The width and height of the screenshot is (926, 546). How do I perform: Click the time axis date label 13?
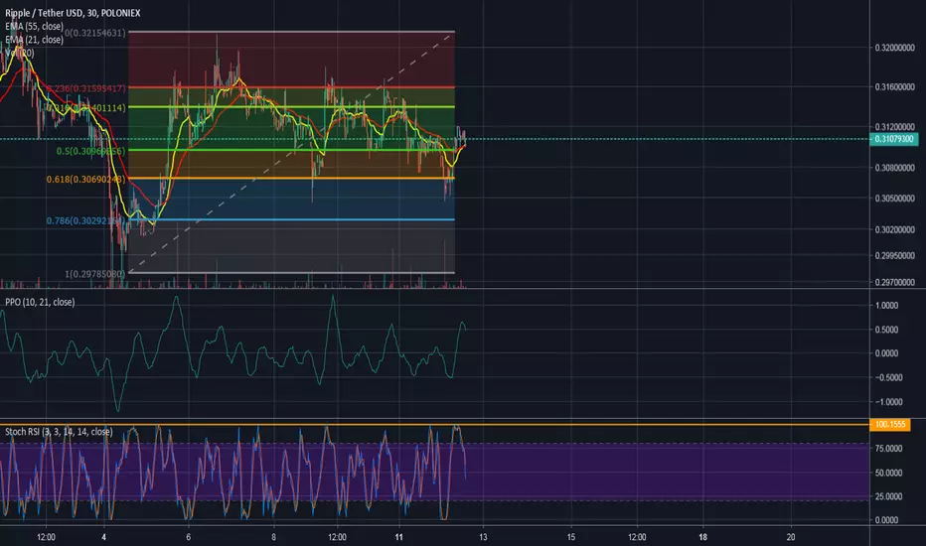[483, 537]
